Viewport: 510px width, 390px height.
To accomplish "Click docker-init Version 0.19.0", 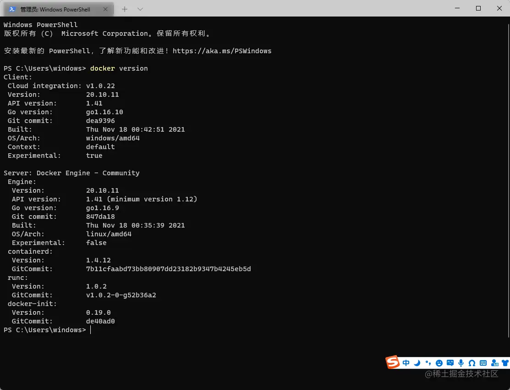I will (98, 312).
